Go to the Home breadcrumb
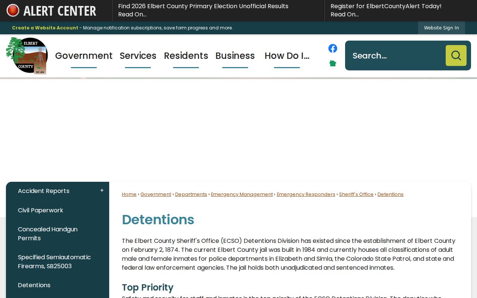This screenshot has height=298, width=477. click(129, 194)
